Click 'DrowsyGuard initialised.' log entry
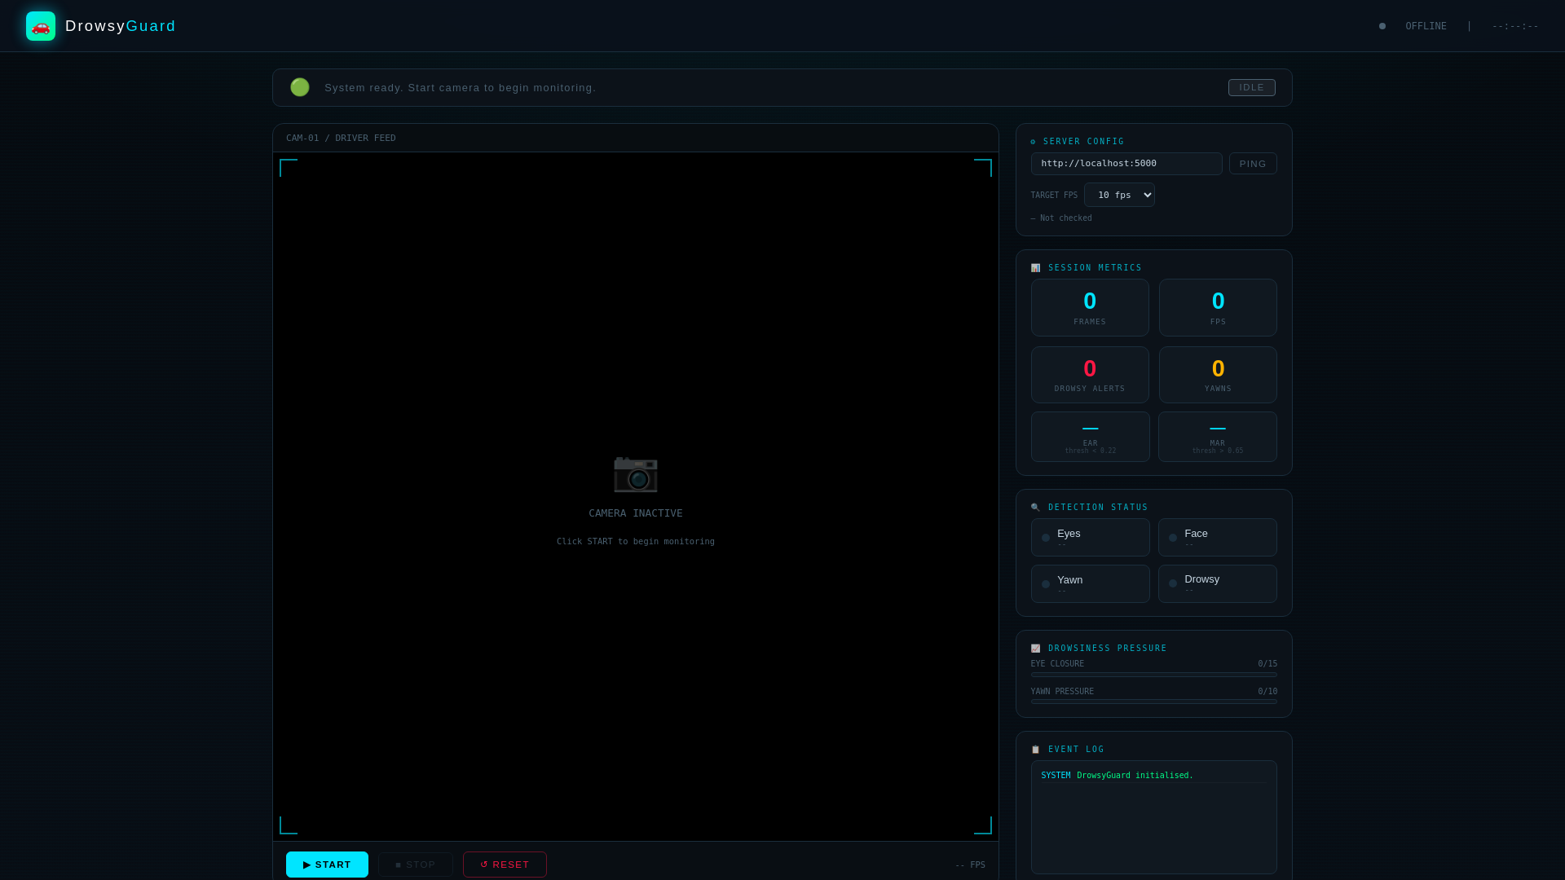The width and height of the screenshot is (1565, 880). tap(1135, 776)
